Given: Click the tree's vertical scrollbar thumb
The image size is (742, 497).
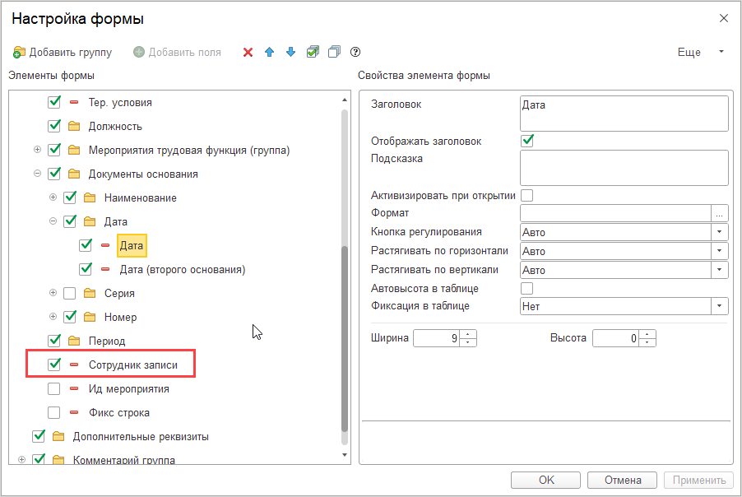Looking at the screenshot, I should (x=345, y=338).
